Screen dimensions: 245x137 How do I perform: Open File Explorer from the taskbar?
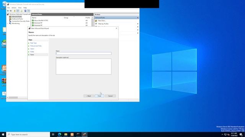66,134
